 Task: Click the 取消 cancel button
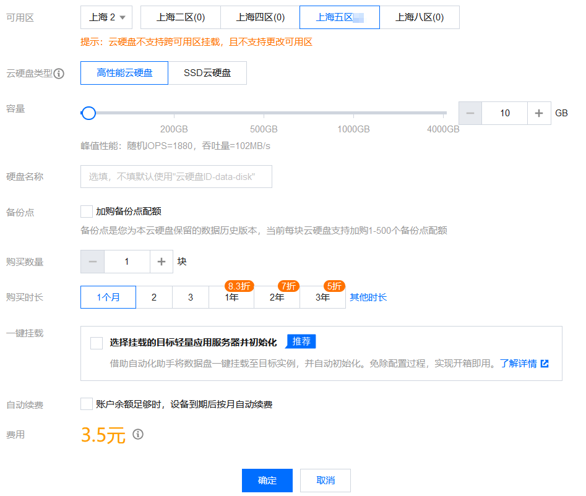[325, 481]
